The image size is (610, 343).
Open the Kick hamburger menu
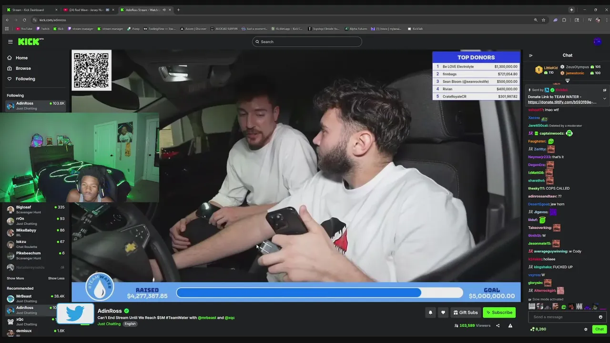click(10, 42)
